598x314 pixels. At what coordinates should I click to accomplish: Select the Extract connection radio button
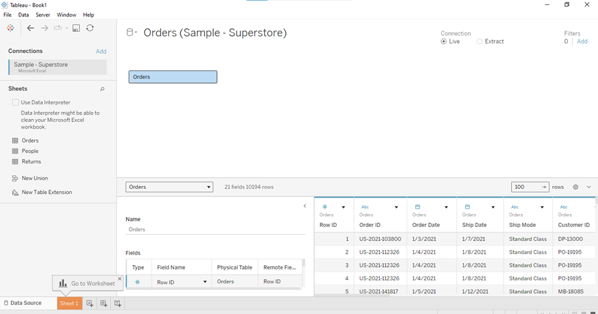pyautogui.click(x=480, y=41)
